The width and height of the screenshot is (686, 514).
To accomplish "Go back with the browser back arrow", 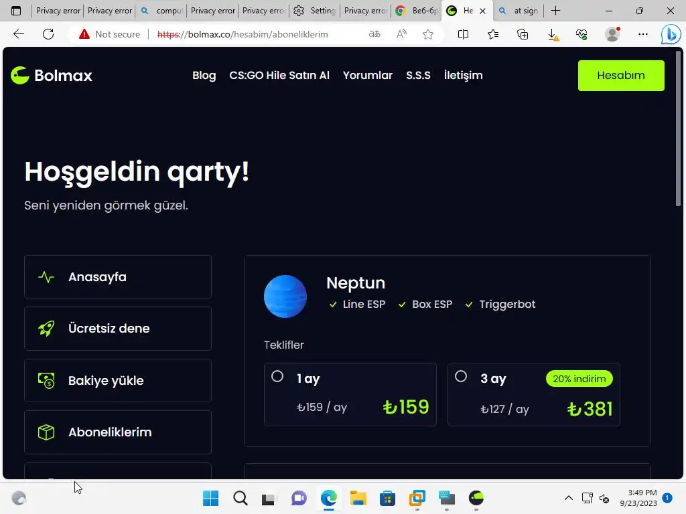I will click(x=18, y=34).
